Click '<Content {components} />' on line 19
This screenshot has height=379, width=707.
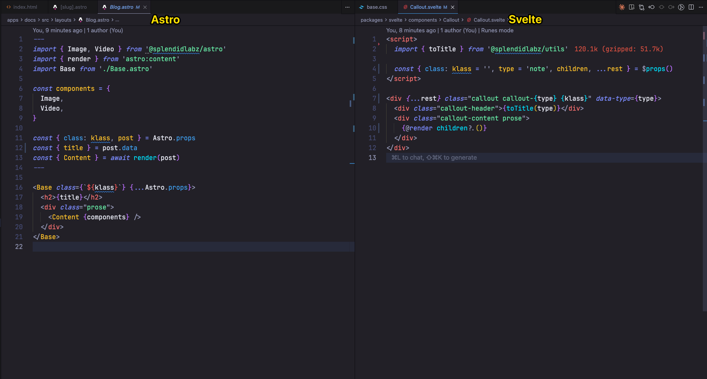click(95, 217)
